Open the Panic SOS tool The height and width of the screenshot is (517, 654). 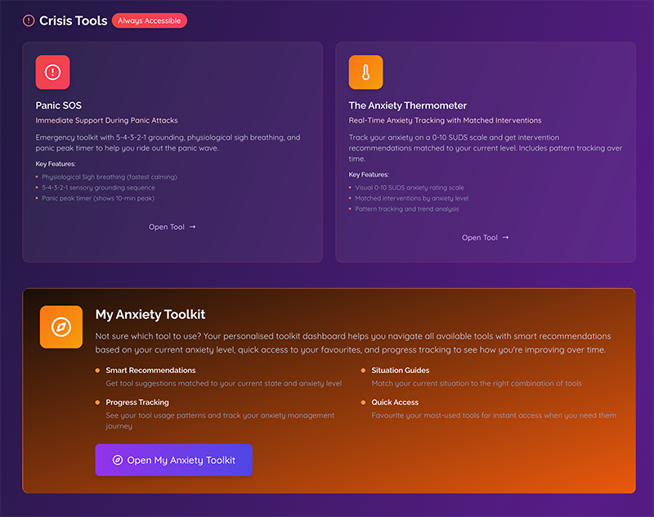pyautogui.click(x=172, y=227)
